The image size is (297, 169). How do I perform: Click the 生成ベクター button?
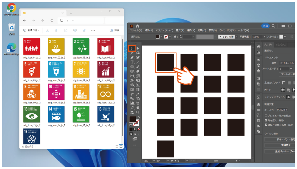(x=280, y=151)
